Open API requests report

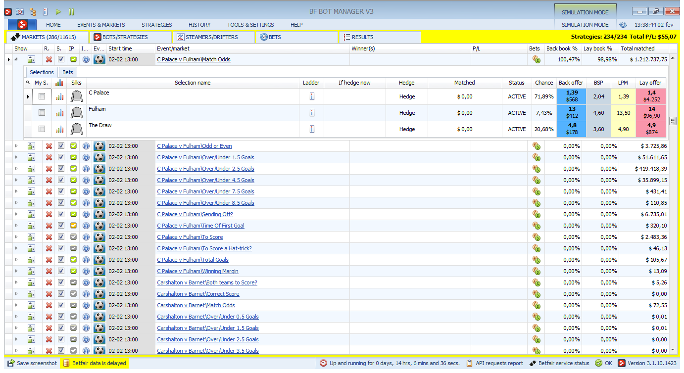point(495,363)
